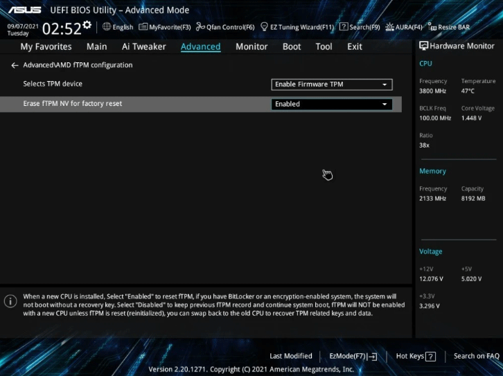Click the arrow of Enable Firmware TPM dropdown
503x376 pixels.
pos(385,84)
